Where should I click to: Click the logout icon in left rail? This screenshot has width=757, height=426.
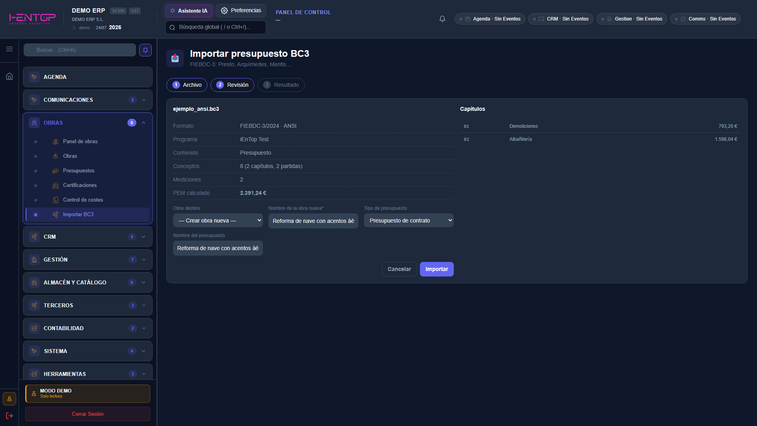pos(9,416)
